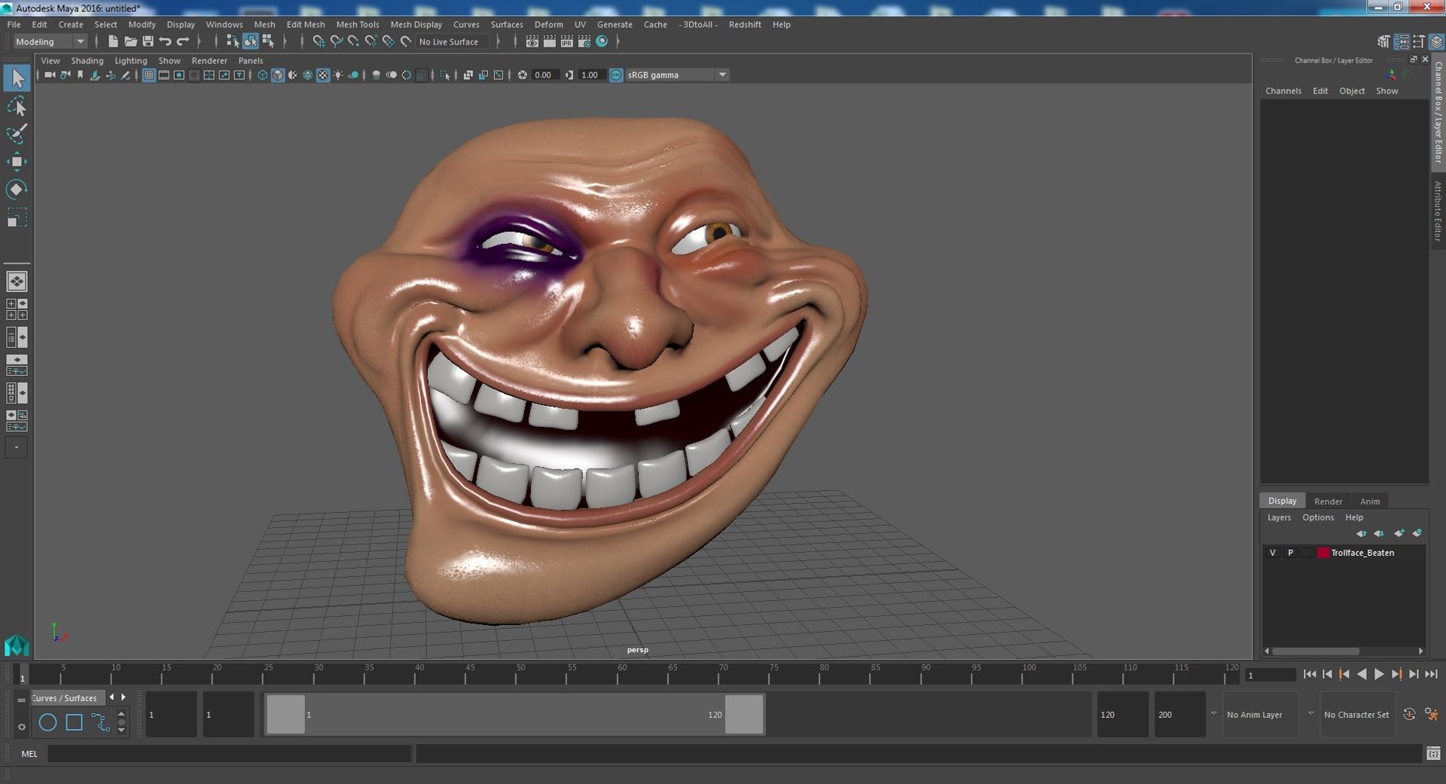Open the viewport Shading menu

pos(87,60)
